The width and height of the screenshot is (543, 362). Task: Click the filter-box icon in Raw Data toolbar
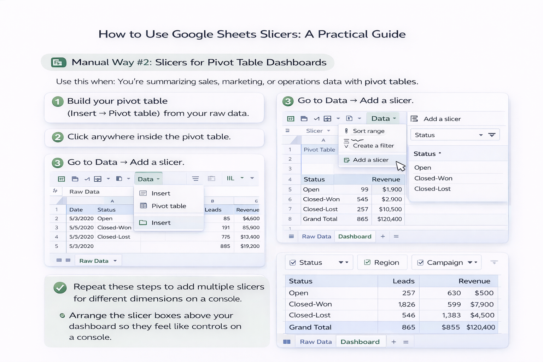98,179
